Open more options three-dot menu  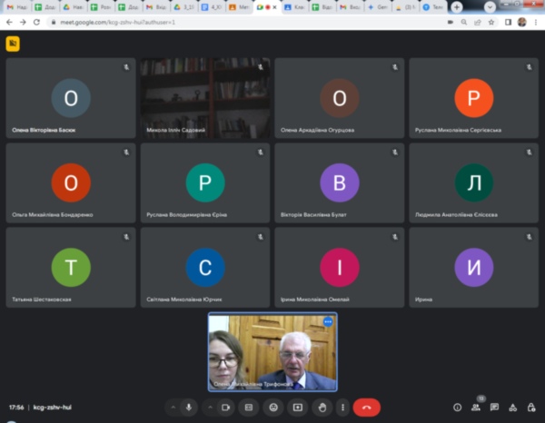pos(342,408)
